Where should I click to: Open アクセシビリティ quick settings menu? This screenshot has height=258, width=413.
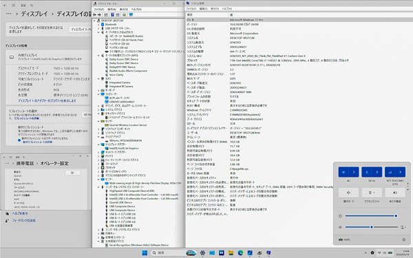click(x=372, y=193)
